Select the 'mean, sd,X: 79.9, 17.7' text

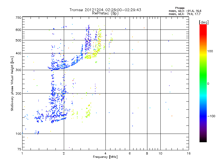tap(185, 14)
